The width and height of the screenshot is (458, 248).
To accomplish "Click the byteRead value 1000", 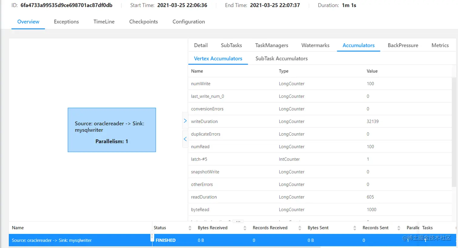I will (371, 210).
